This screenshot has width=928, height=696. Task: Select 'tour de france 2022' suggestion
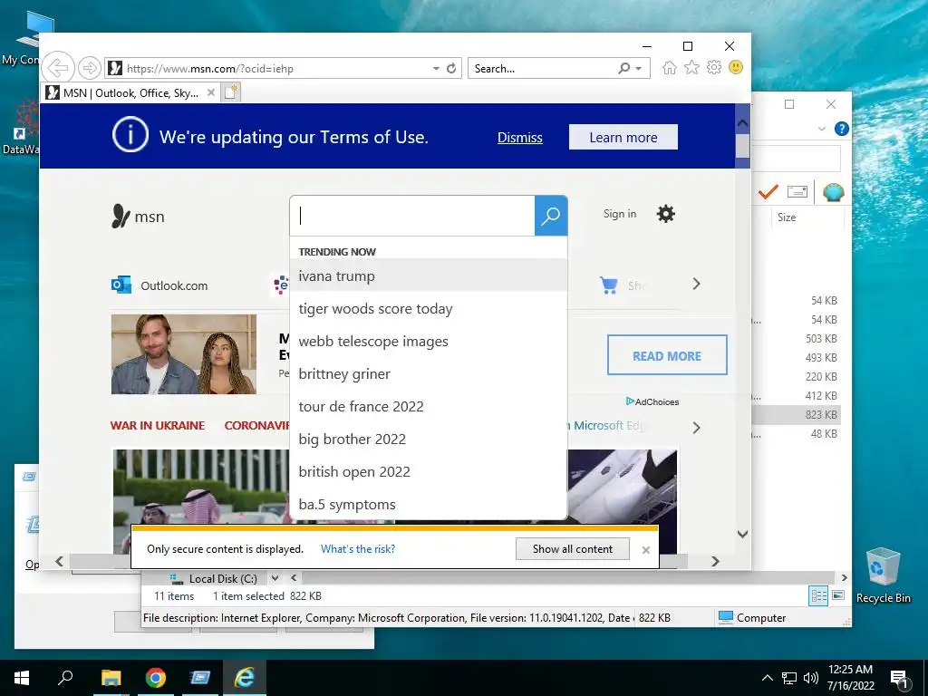429,406
